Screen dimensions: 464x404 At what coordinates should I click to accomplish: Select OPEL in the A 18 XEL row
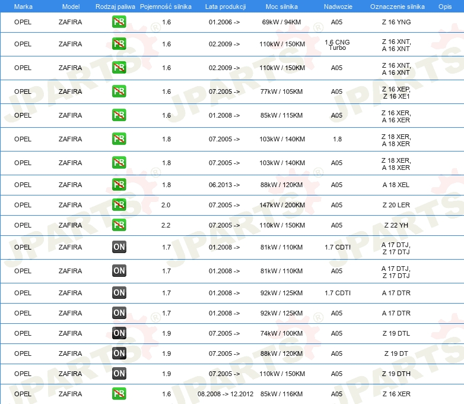coord(23,185)
